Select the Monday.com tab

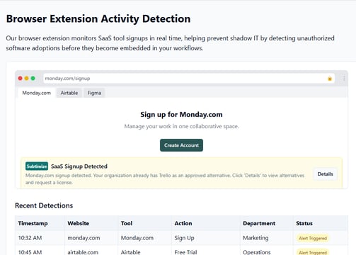click(37, 93)
